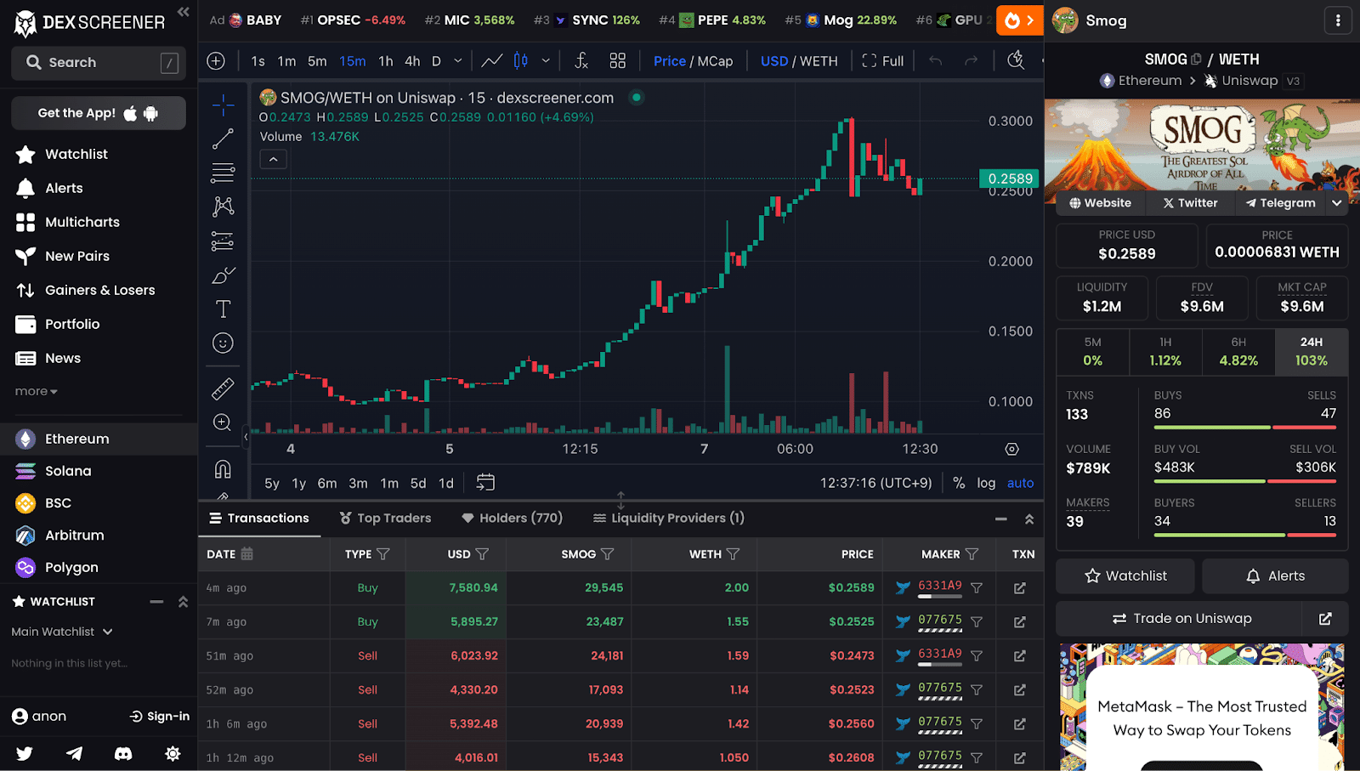The image size is (1360, 771).
Task: Select the text annotation tool
Action: (x=223, y=309)
